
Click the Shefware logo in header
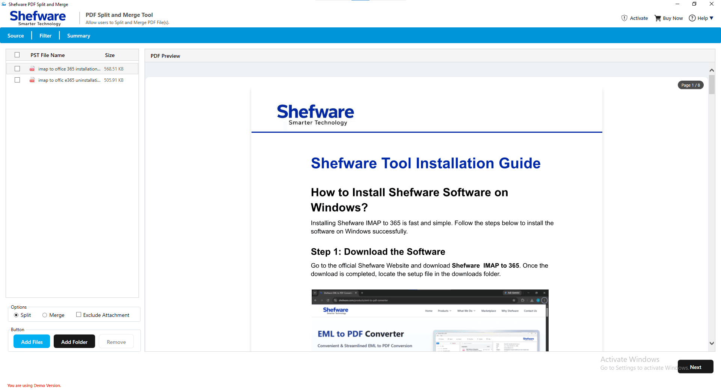[x=38, y=18]
